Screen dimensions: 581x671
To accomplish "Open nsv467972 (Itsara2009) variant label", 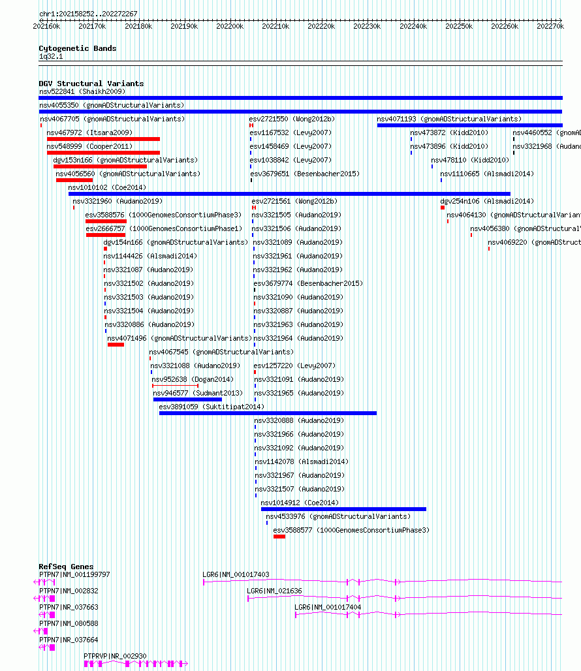I will click(x=89, y=133).
